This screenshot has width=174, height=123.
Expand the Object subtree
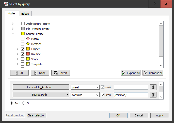click(x=18, y=49)
